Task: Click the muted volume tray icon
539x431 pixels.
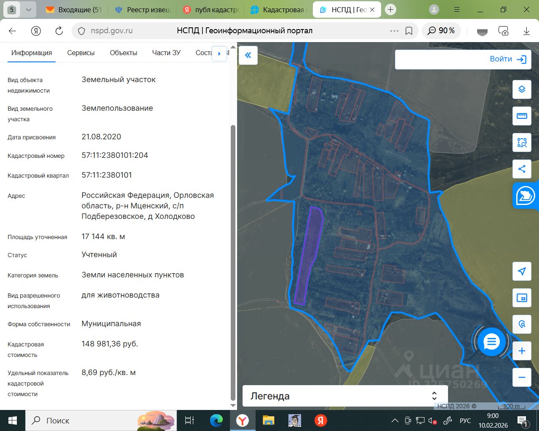Action: click(432, 420)
